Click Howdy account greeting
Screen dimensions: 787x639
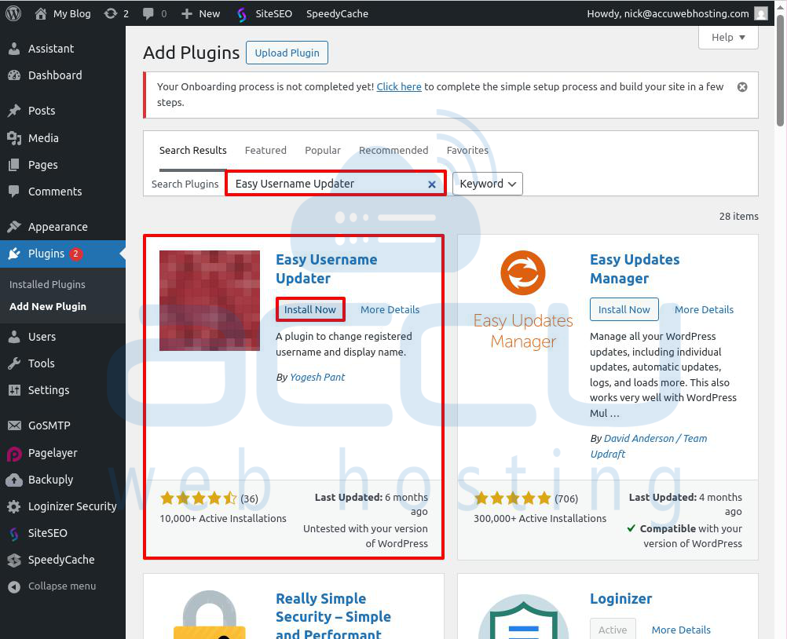[668, 13]
